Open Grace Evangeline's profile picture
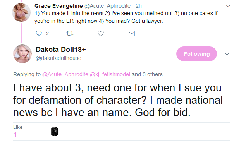The height and width of the screenshot is (142, 234). click(21, 12)
